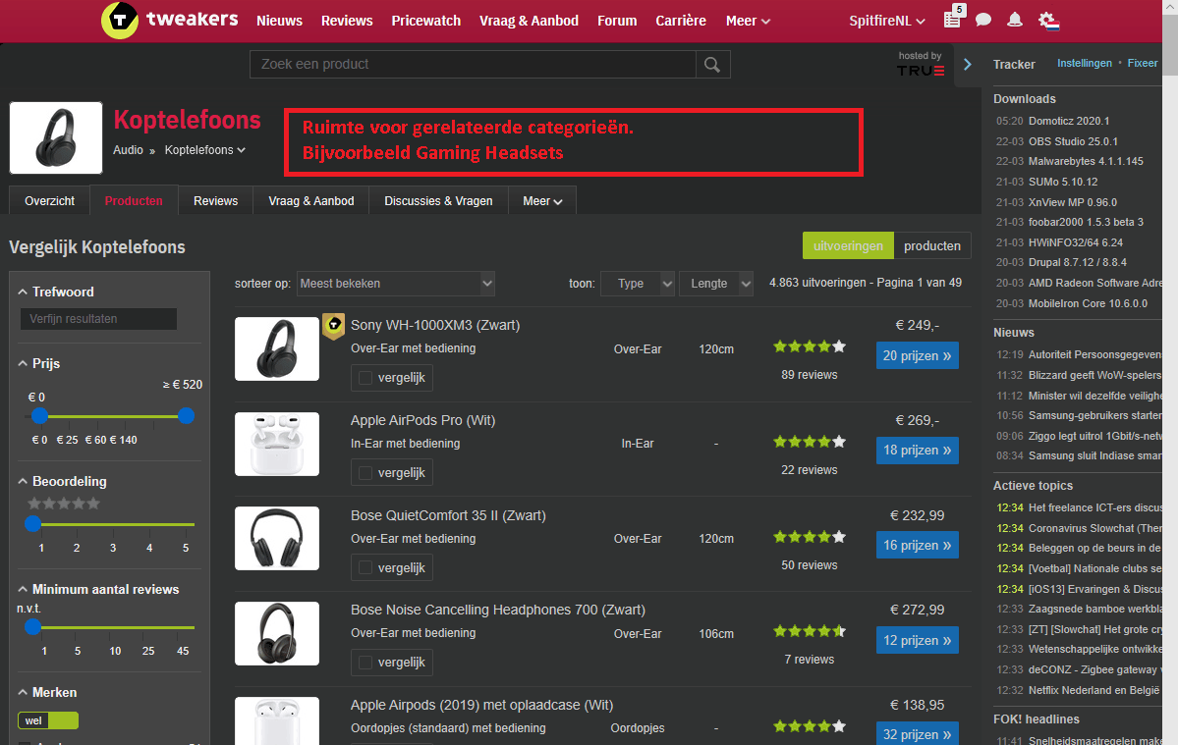Screen dimensions: 1178x745
Task: Tick vergelijk checkbox for Apple AirPods Pro
Action: point(365,473)
